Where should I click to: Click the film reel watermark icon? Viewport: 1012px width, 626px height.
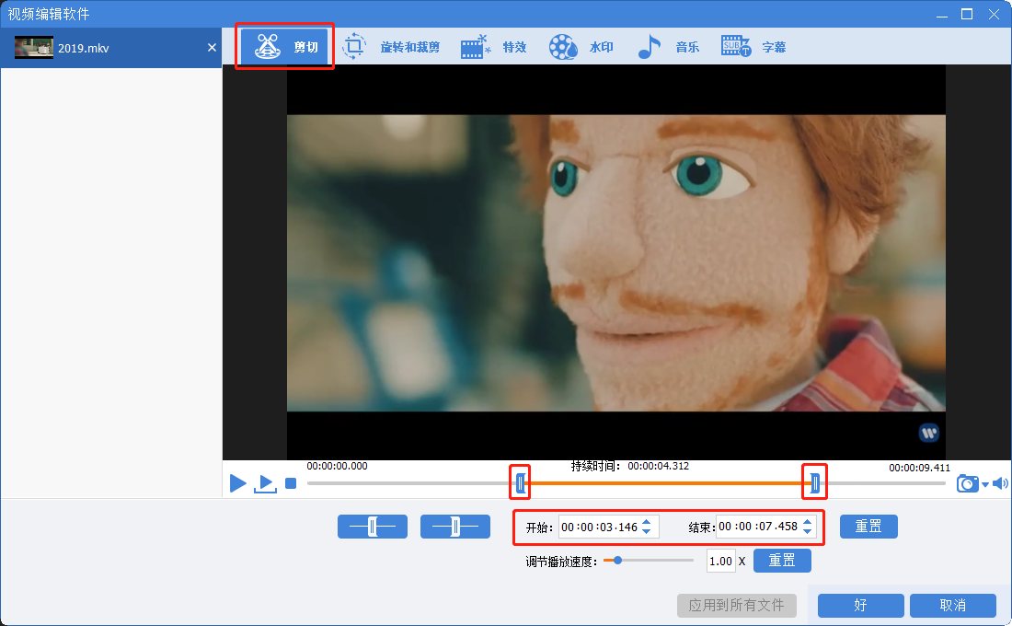[x=563, y=47]
